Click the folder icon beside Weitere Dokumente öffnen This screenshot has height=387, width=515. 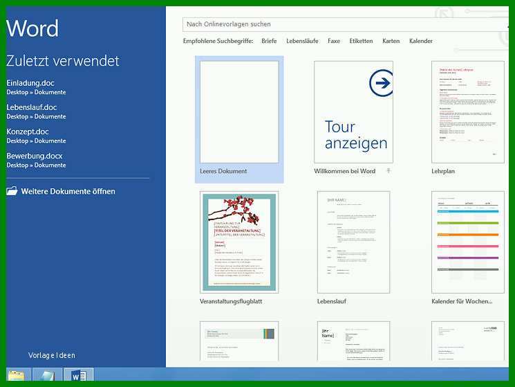click(x=12, y=191)
